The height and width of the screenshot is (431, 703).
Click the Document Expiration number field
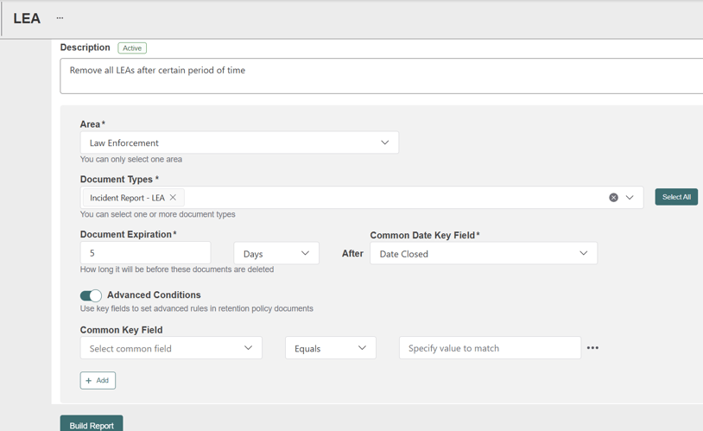point(145,253)
